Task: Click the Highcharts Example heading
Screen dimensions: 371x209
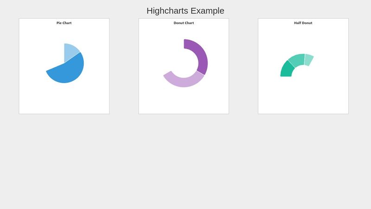Action: tap(185, 11)
